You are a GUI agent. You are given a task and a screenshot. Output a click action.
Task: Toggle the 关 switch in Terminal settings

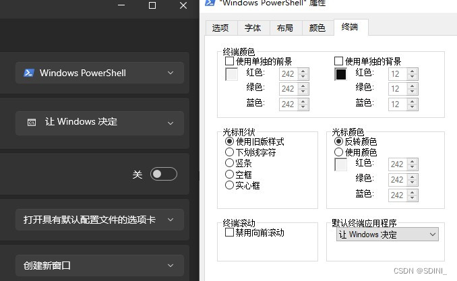coord(164,174)
